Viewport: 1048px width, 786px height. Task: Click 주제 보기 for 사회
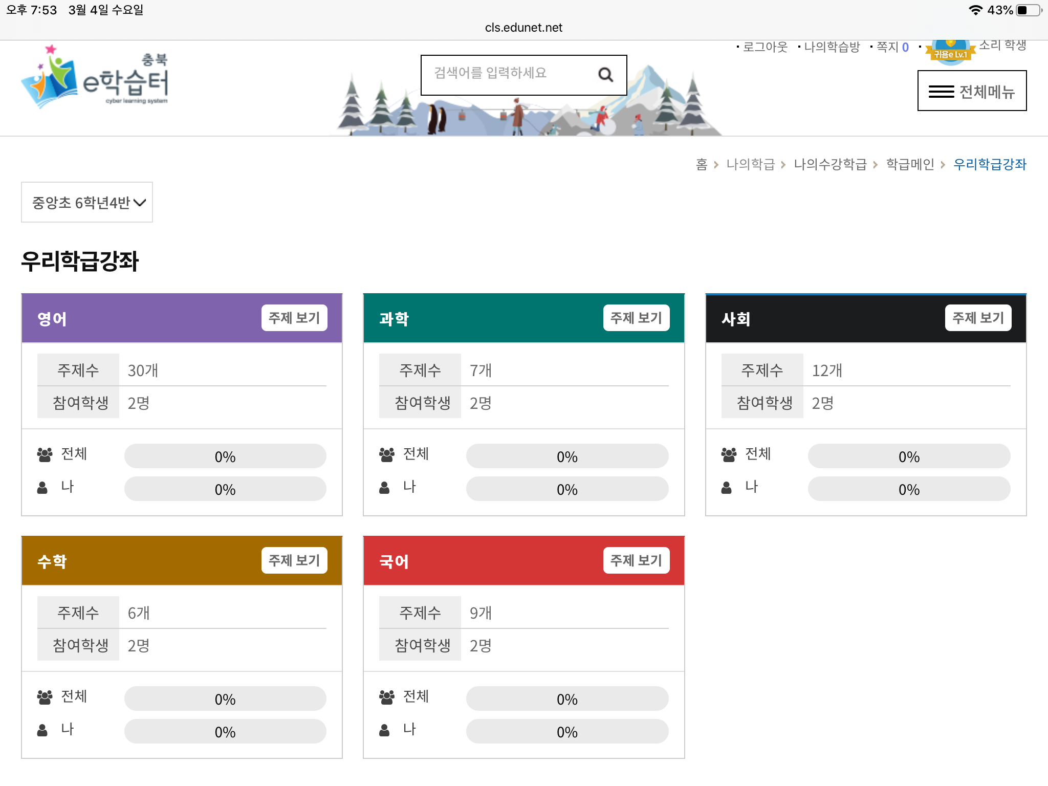(978, 318)
